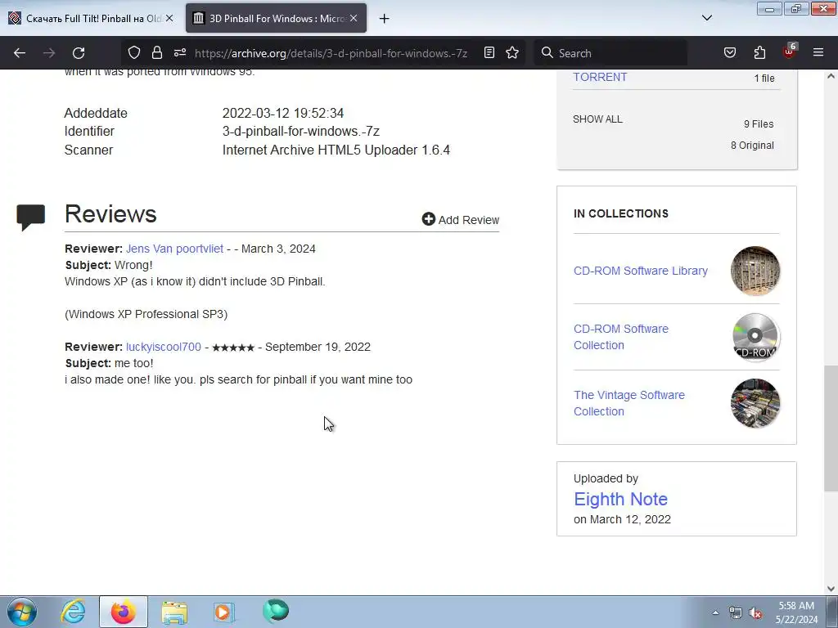Click Addeddate value 2022-03-12 19:52:34
Screen dimensions: 838x628
[x=282, y=113]
